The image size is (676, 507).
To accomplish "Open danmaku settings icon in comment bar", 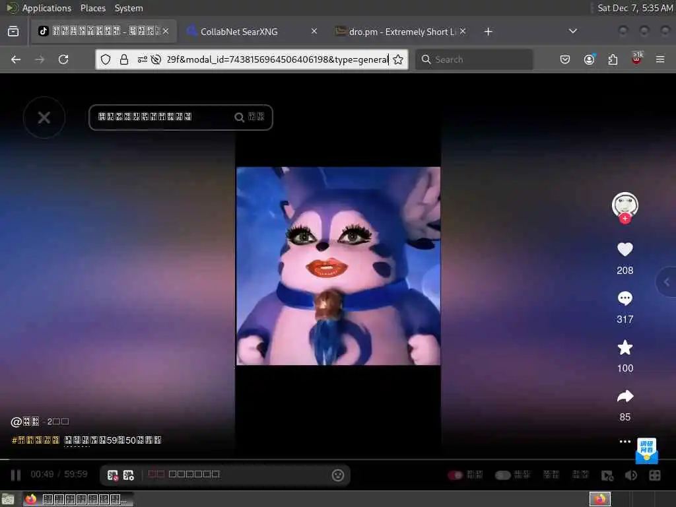I will click(129, 475).
